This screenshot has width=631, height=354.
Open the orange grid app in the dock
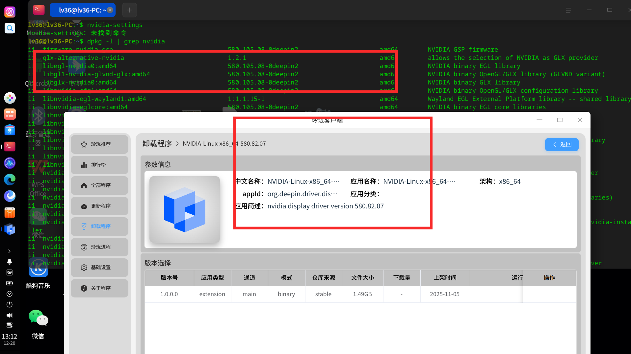10,114
